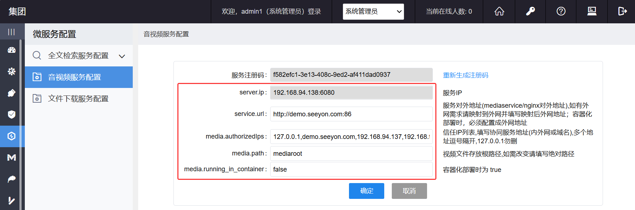Image resolution: width=635 pixels, height=210 pixels.
Task: Click the service.url input field
Action: [351, 114]
